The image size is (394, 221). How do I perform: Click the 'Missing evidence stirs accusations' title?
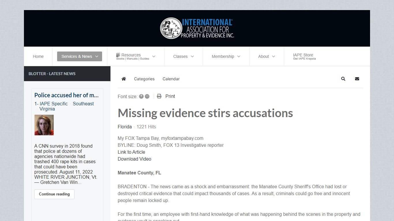[x=205, y=113]
